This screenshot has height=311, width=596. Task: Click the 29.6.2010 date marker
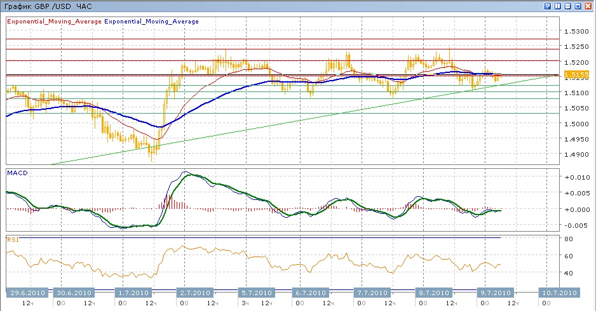pos(27,293)
